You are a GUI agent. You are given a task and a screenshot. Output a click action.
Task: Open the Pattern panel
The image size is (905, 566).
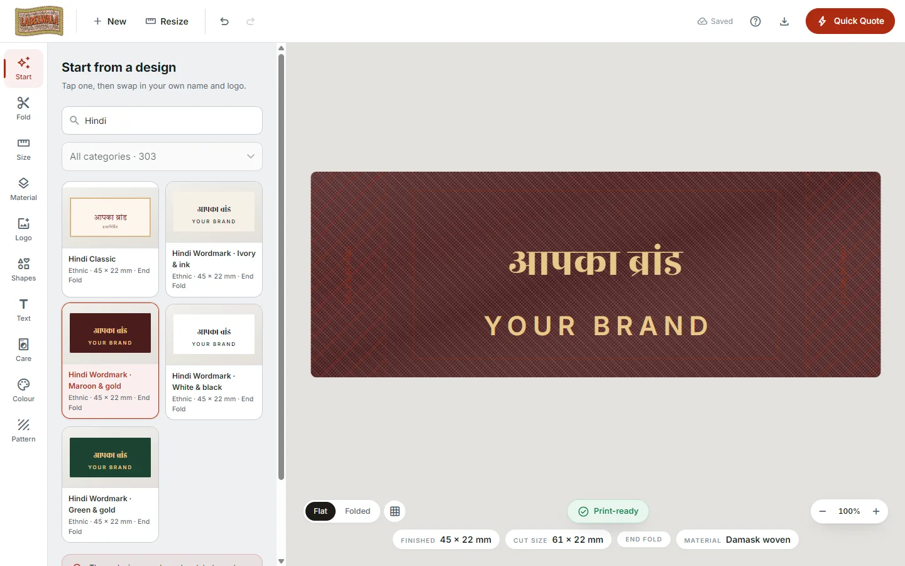point(23,431)
